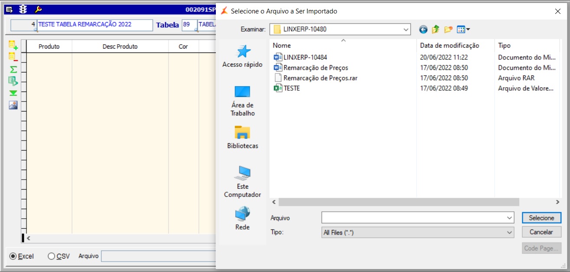The height and width of the screenshot is (272, 570).
Task: Click the green sigma totals icon
Action: coord(13,69)
